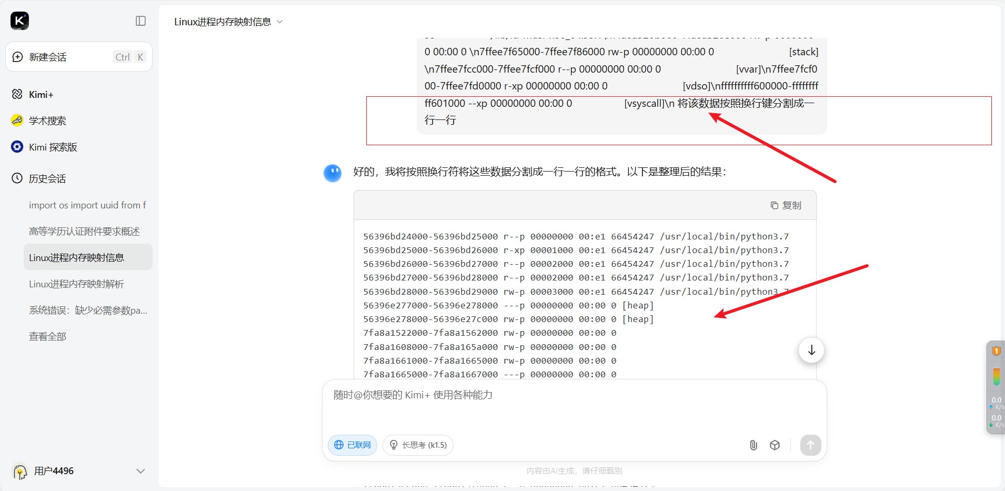Select the 学术搜索 sidebar icon

(16, 120)
